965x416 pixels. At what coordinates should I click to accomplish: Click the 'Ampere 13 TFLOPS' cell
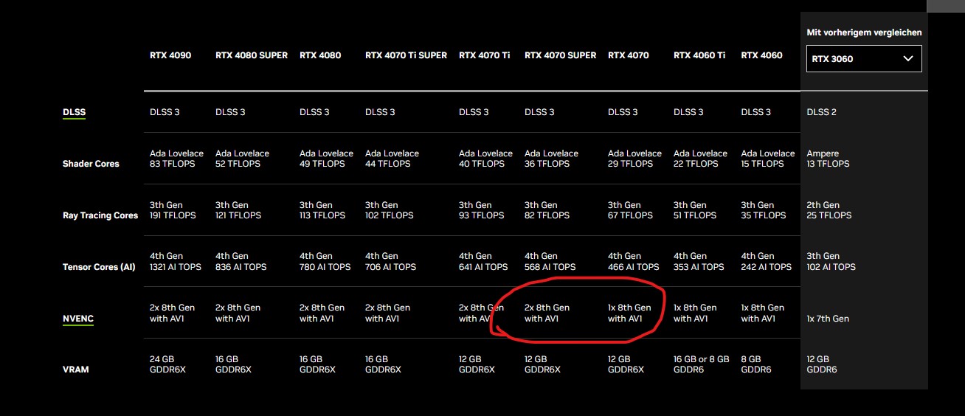[x=829, y=159]
